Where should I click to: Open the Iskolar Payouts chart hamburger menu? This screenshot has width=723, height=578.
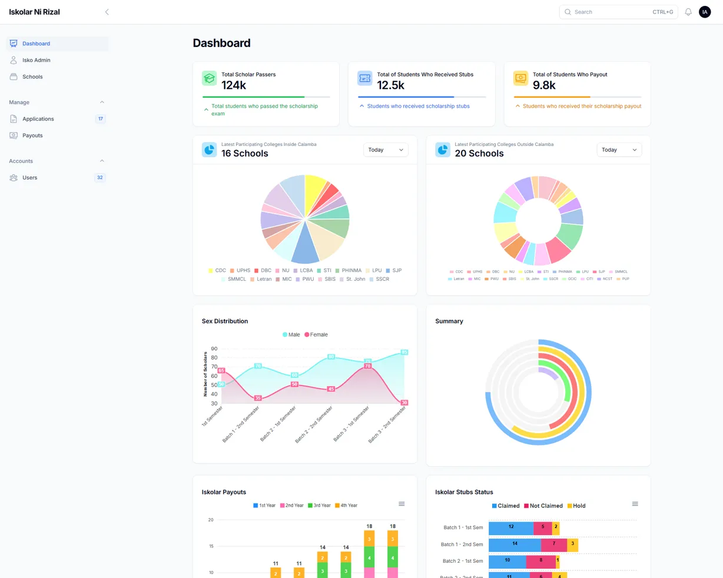click(x=402, y=504)
